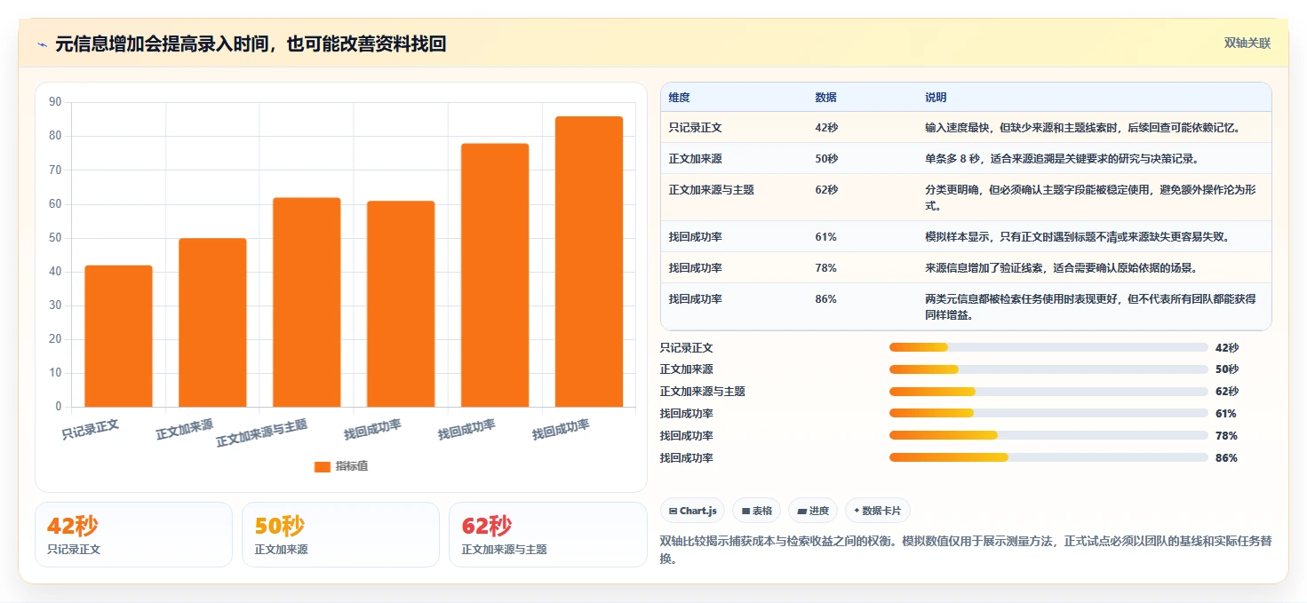The image size is (1307, 603).
Task: Click the tallest chart bar reaching 86
Action: [x=589, y=261]
